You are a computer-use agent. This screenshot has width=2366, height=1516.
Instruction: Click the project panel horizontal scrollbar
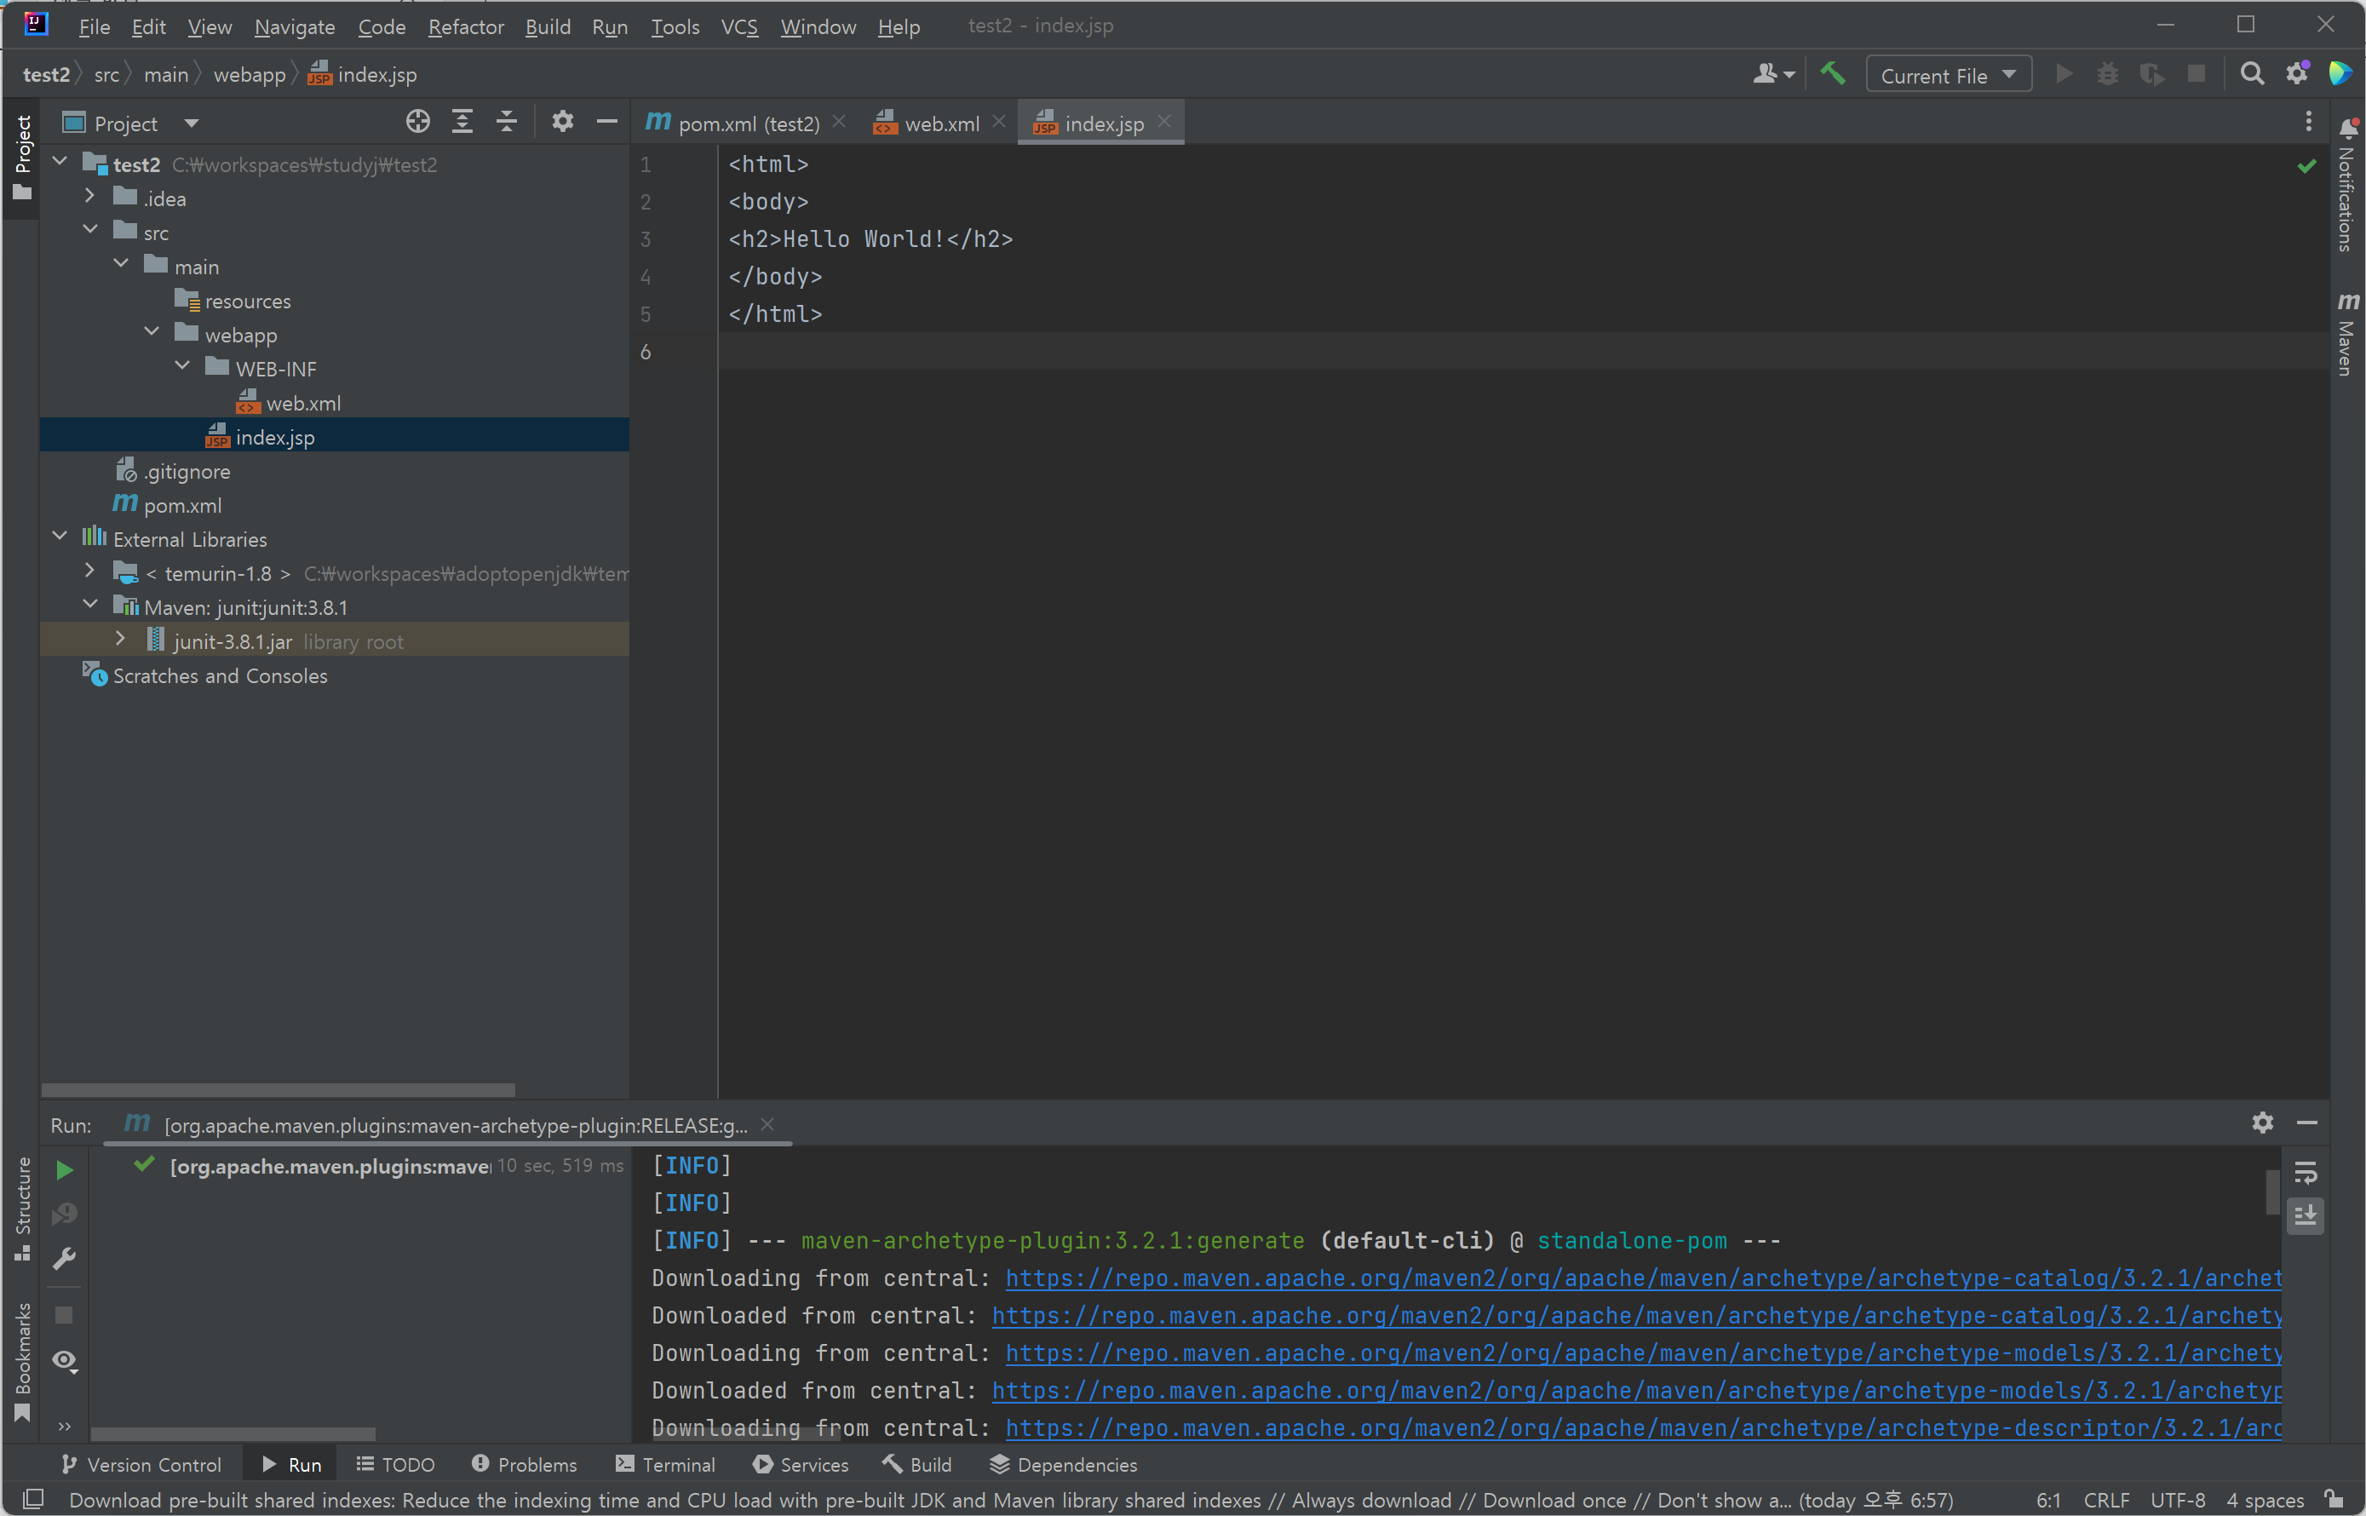click(x=279, y=1090)
